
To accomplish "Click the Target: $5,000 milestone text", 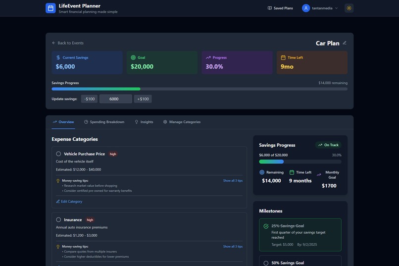I will pos(282,245).
